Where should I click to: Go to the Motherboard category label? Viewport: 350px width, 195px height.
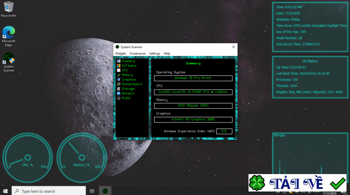click(132, 84)
